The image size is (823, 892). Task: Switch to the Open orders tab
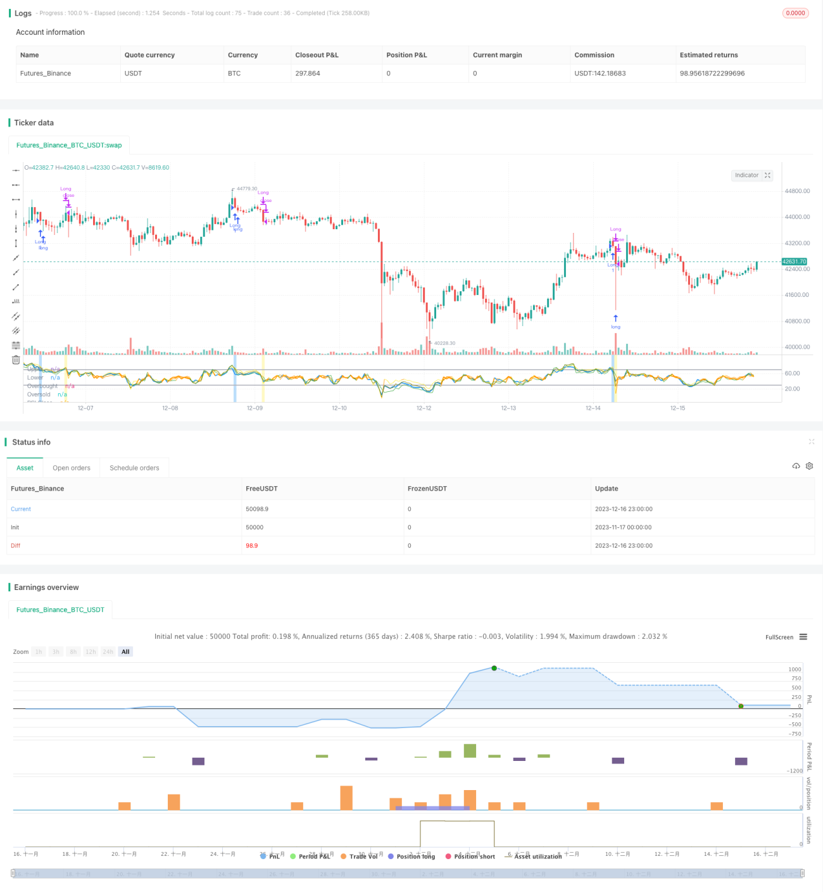point(72,468)
